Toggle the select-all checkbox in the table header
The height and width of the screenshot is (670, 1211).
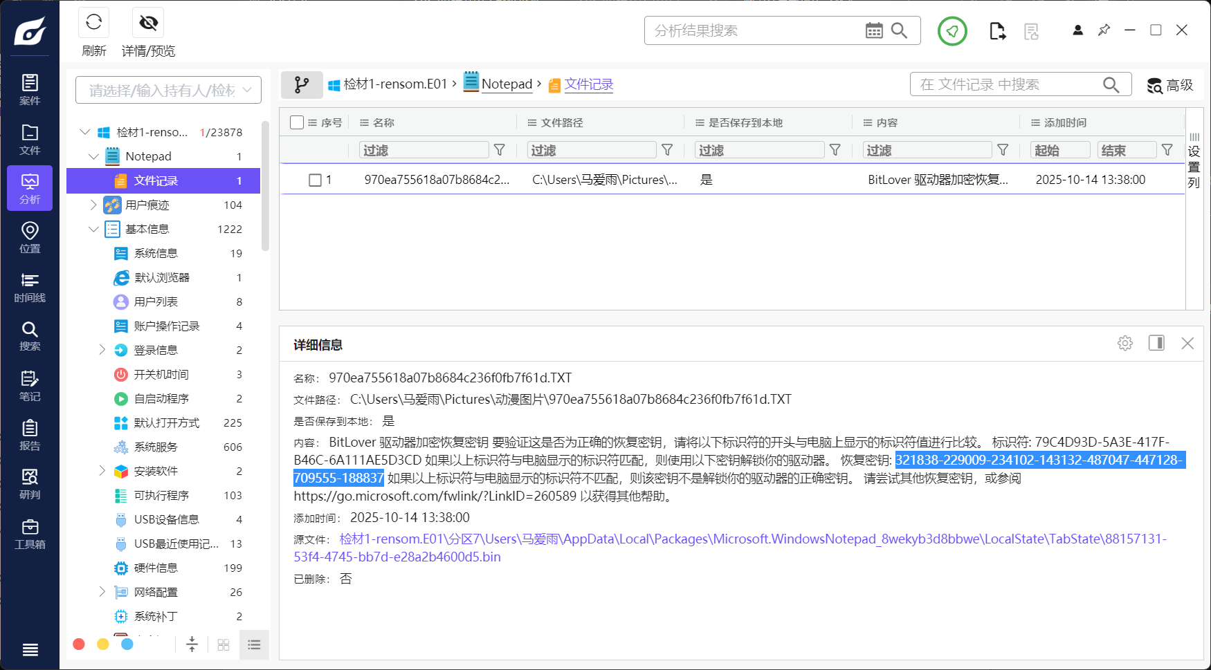click(297, 122)
